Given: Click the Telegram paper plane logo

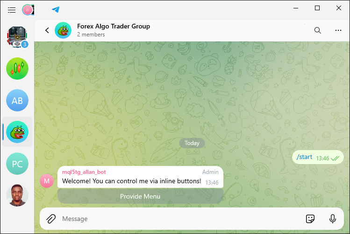Looking at the screenshot, I should tap(56, 10).
